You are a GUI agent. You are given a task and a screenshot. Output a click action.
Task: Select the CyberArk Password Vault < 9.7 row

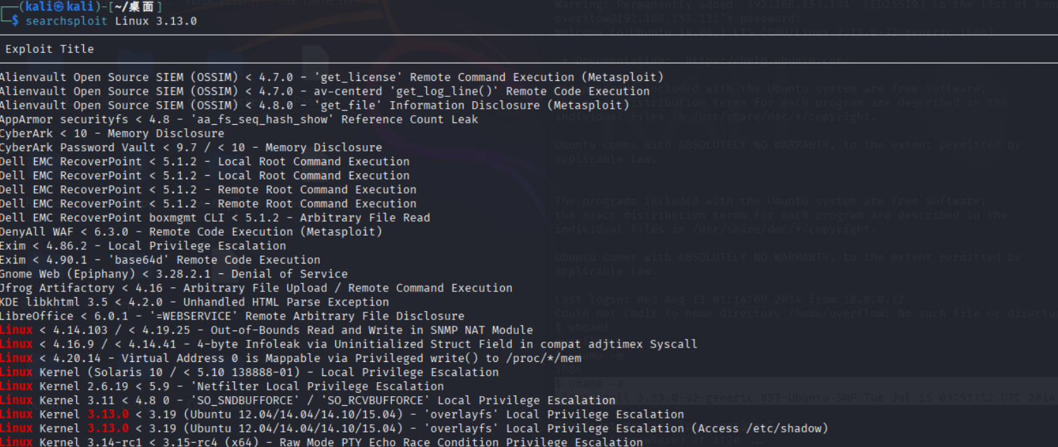(x=191, y=147)
